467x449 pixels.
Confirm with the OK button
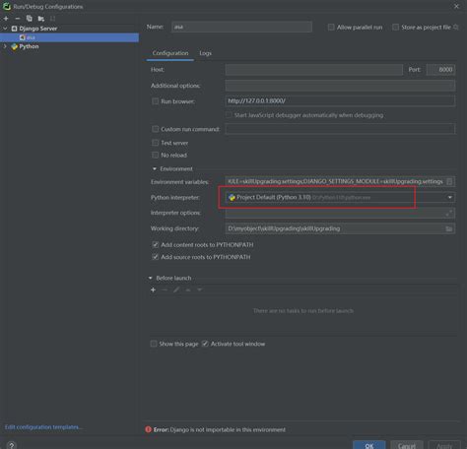(x=369, y=445)
